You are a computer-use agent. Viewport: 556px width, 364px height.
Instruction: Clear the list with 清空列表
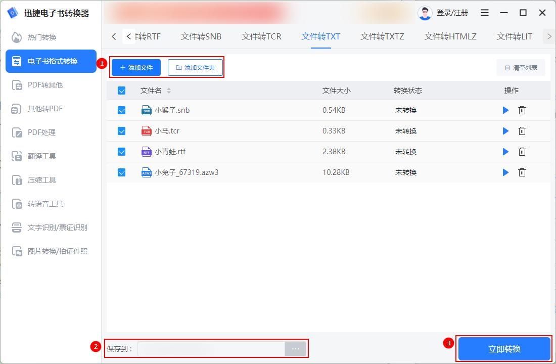(521, 67)
